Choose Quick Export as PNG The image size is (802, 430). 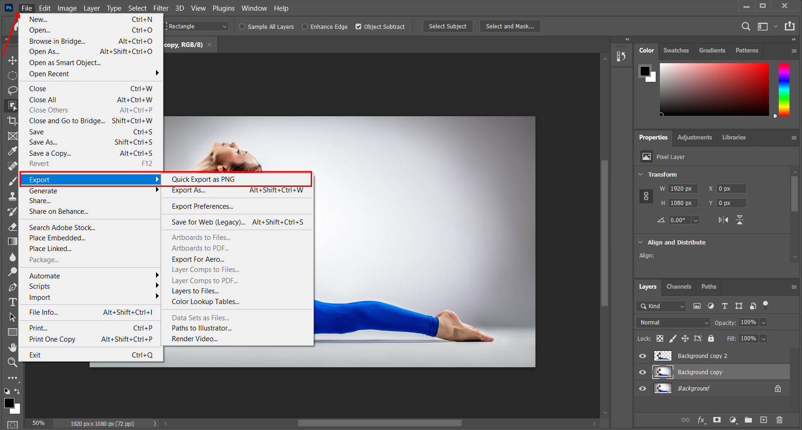coord(203,179)
